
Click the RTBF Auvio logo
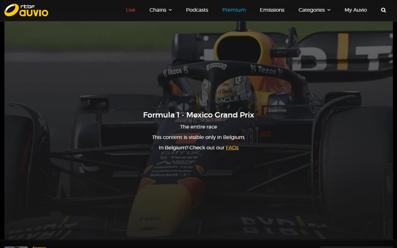pos(26,10)
